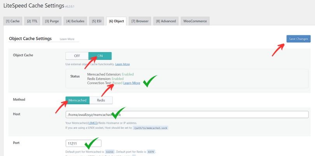
Task: Click the Redis Extension: Enabled status text
Action: [x=105, y=79]
